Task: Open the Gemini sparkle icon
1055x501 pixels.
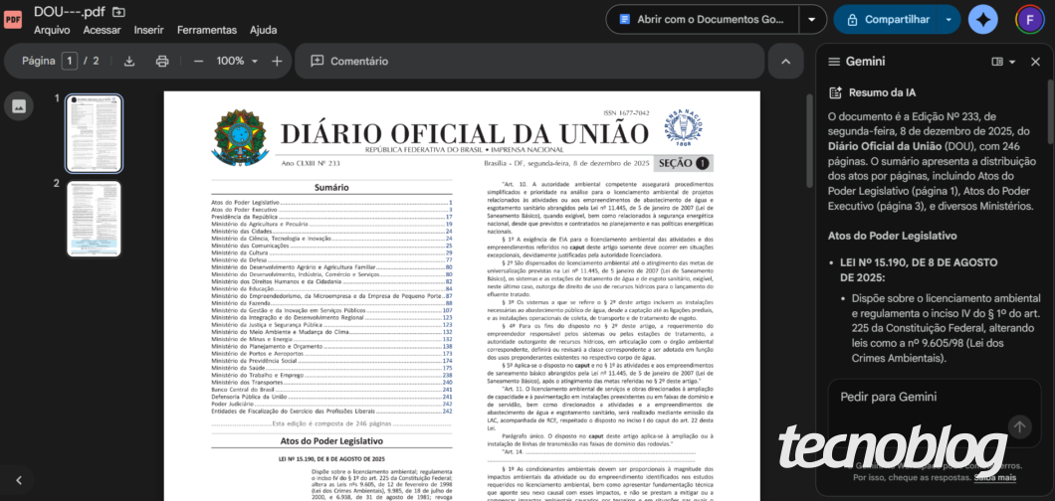Action: (x=983, y=20)
